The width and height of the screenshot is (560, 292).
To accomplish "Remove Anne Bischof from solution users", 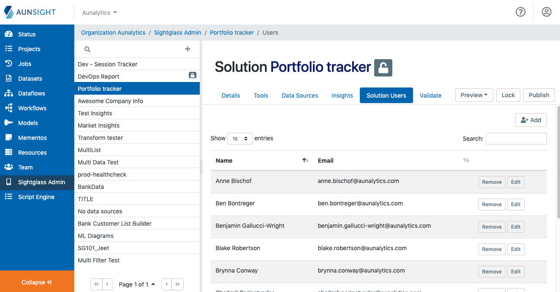I will tap(492, 182).
